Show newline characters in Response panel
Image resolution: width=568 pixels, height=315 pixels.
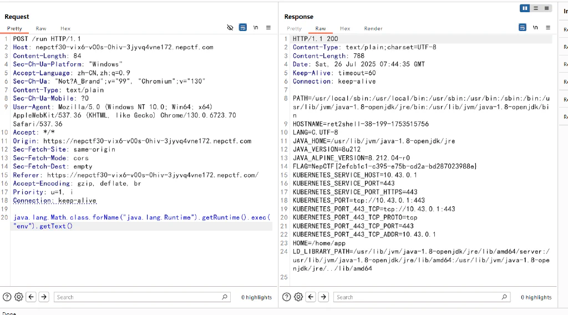tap(535, 28)
